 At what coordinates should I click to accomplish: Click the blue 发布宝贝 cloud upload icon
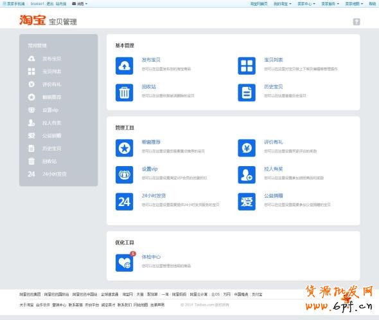124,66
